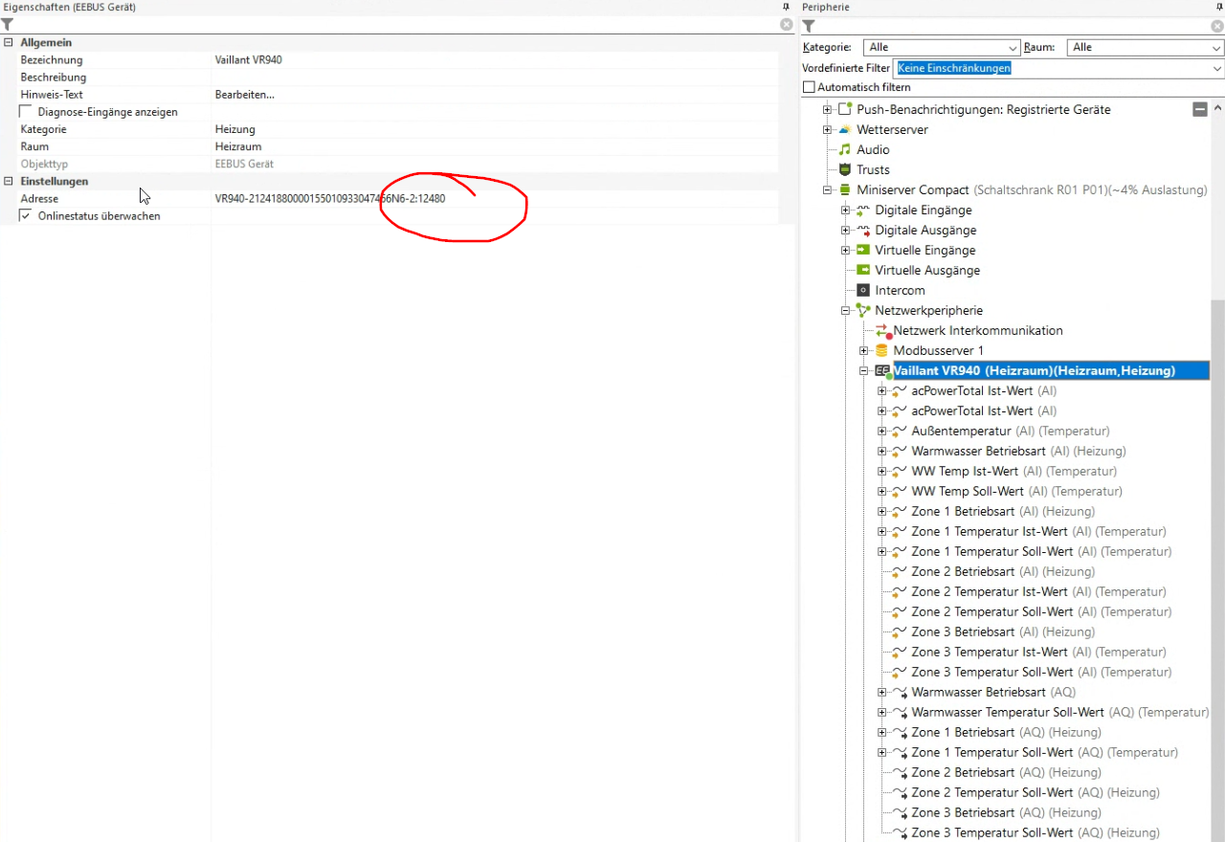Click the Modbusserver 1 database icon
This screenshot has width=1225, height=842.
[881, 350]
